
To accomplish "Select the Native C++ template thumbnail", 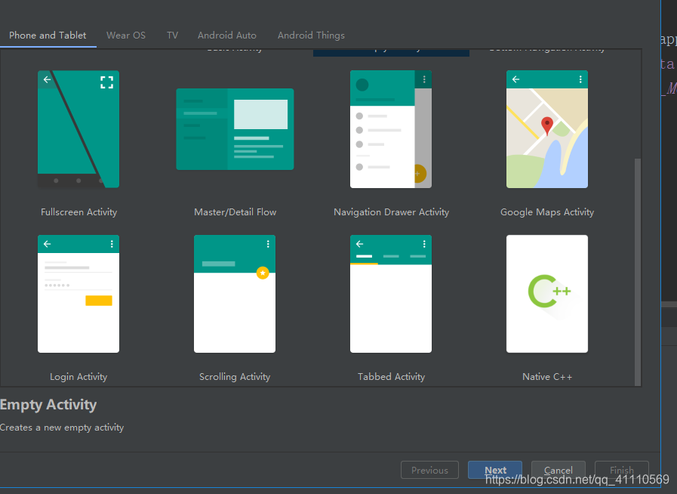I will coord(547,294).
